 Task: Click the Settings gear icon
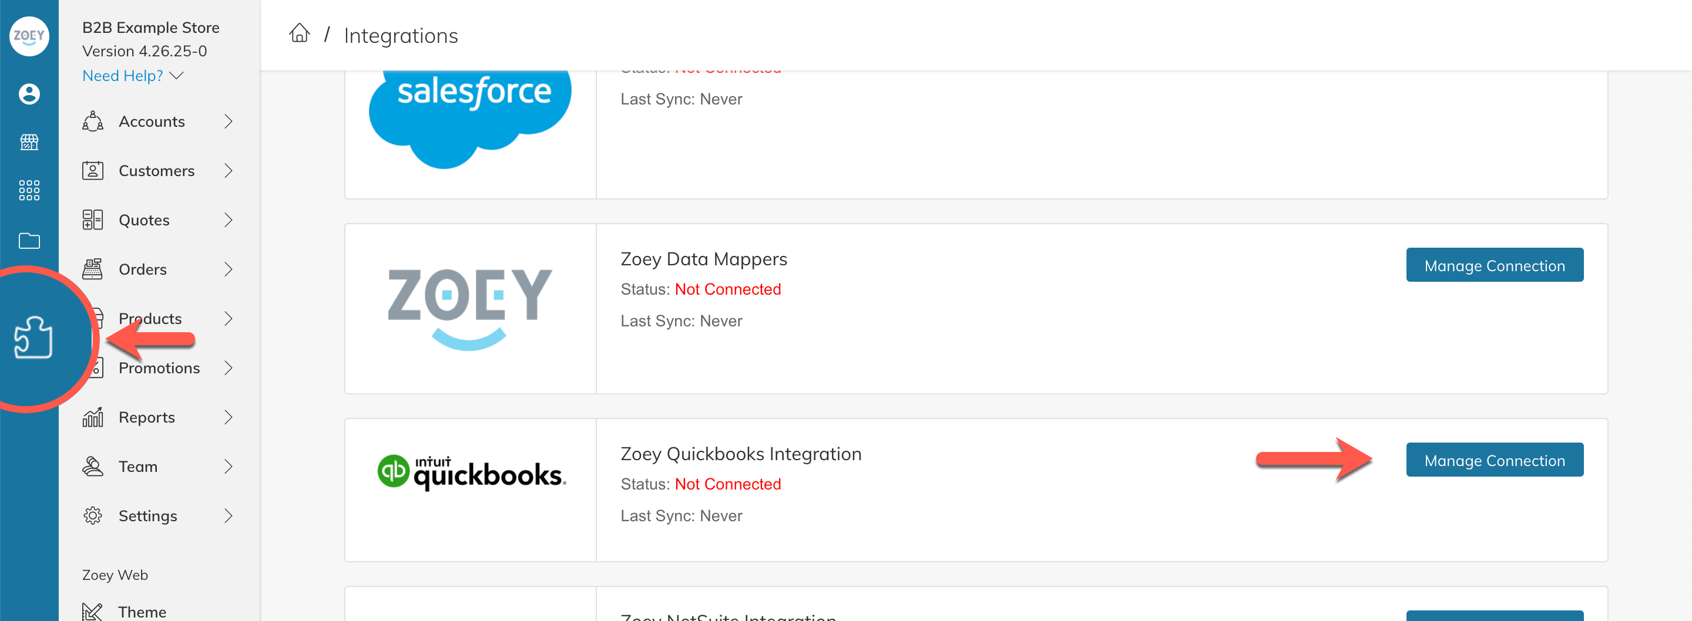93,516
